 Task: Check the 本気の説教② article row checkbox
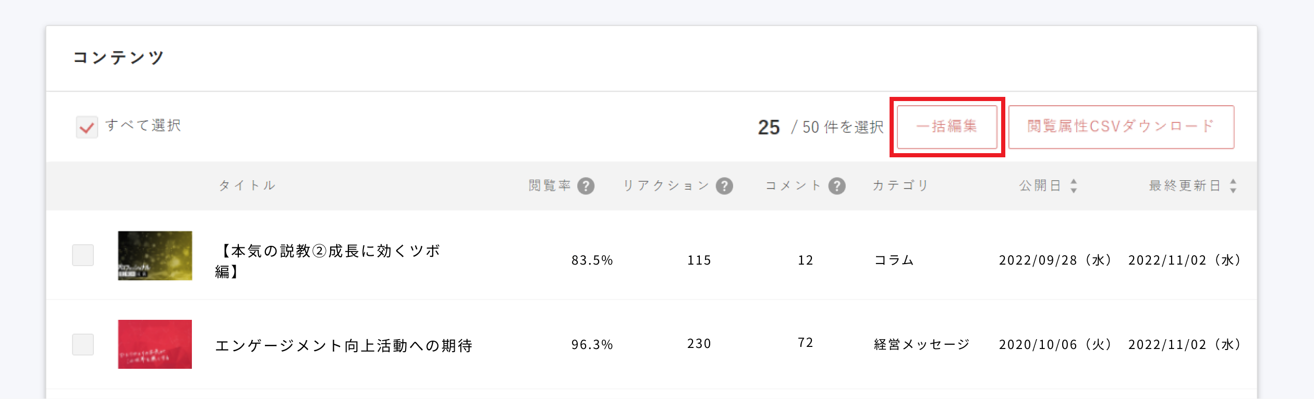pyautogui.click(x=83, y=255)
